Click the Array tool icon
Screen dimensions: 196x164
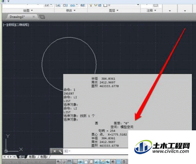click(x=73, y=5)
